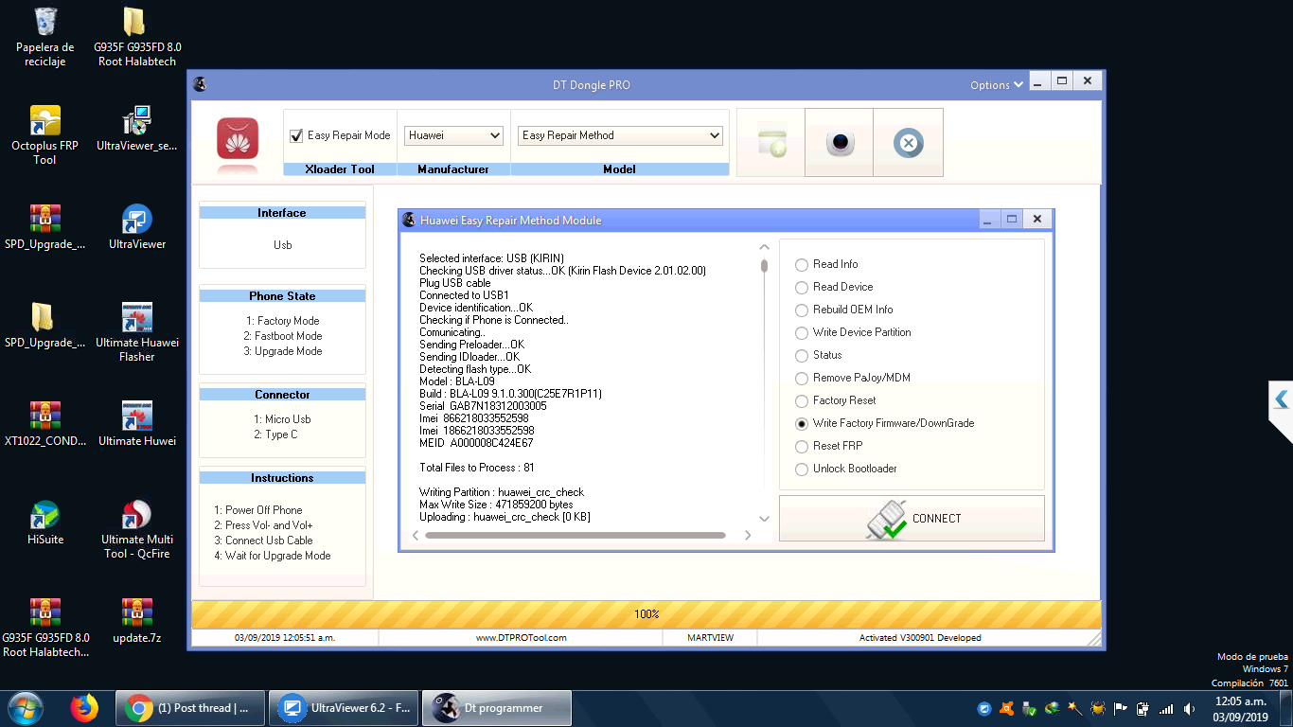The height and width of the screenshot is (727, 1293).
Task: Click the log scroll right arrow
Action: point(747,536)
